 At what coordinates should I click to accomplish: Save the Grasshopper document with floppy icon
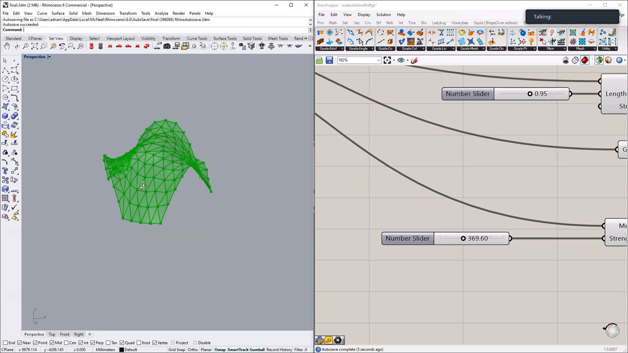coord(329,60)
